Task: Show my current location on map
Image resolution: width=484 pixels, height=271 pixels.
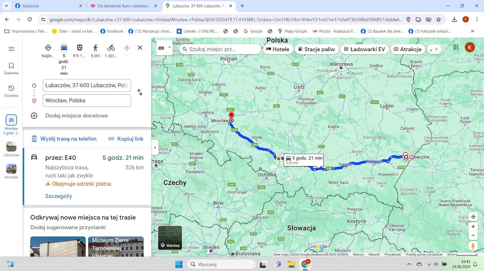Action: coord(473,217)
